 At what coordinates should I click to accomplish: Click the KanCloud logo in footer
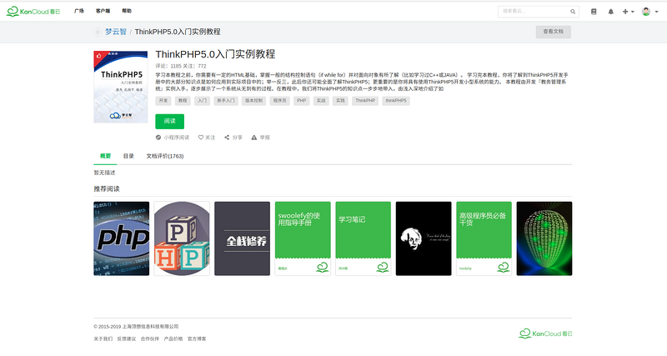pyautogui.click(x=545, y=333)
